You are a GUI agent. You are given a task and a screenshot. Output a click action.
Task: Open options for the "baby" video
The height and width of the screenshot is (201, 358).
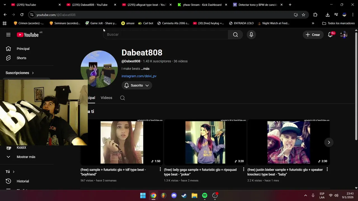(x=327, y=169)
